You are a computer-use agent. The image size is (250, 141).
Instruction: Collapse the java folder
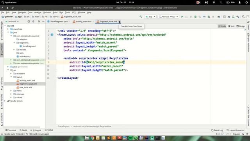pos(8,33)
